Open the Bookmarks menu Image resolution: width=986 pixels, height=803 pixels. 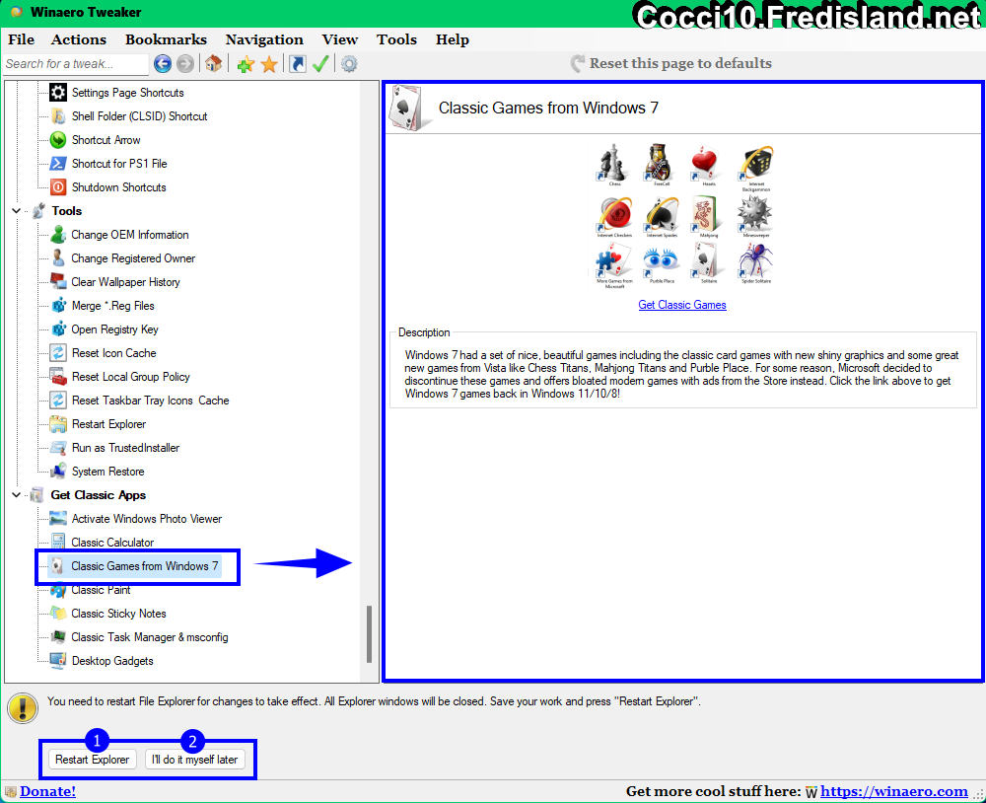pyautogui.click(x=166, y=39)
